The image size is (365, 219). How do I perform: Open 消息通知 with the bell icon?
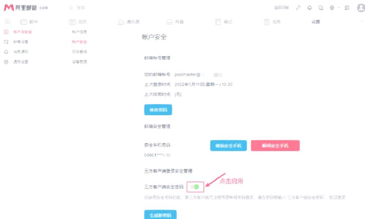pos(16,52)
